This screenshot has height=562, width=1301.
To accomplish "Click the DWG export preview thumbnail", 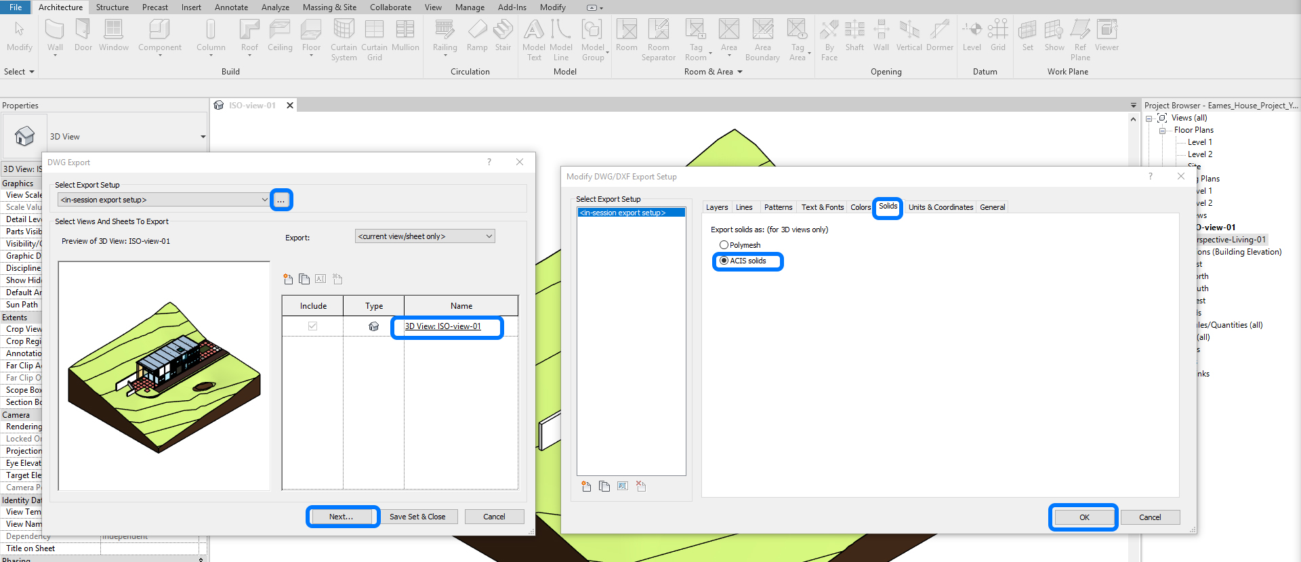I will point(164,376).
